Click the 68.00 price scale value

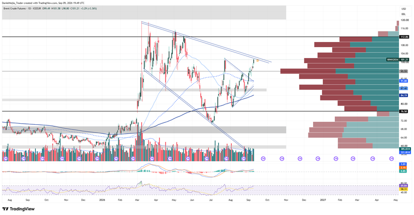(x=404, y=129)
